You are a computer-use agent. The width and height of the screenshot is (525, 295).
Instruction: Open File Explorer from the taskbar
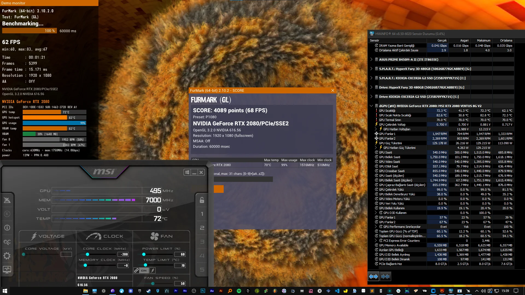point(86,291)
